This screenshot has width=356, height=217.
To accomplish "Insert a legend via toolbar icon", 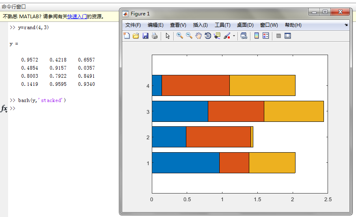I will [x=265, y=36].
